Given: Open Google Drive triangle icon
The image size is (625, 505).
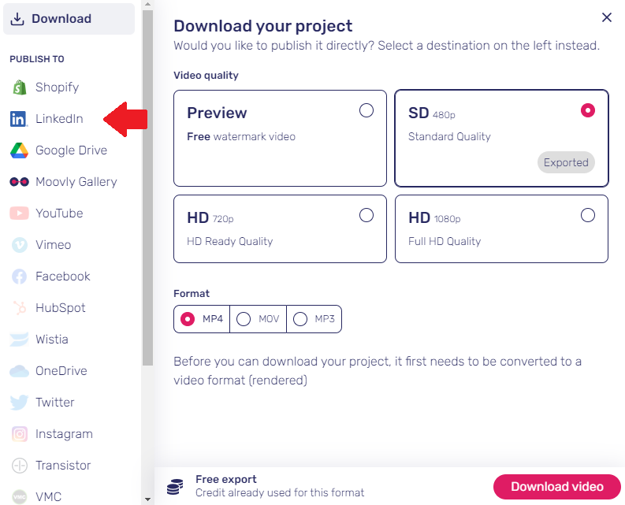Looking at the screenshot, I should coord(19,150).
